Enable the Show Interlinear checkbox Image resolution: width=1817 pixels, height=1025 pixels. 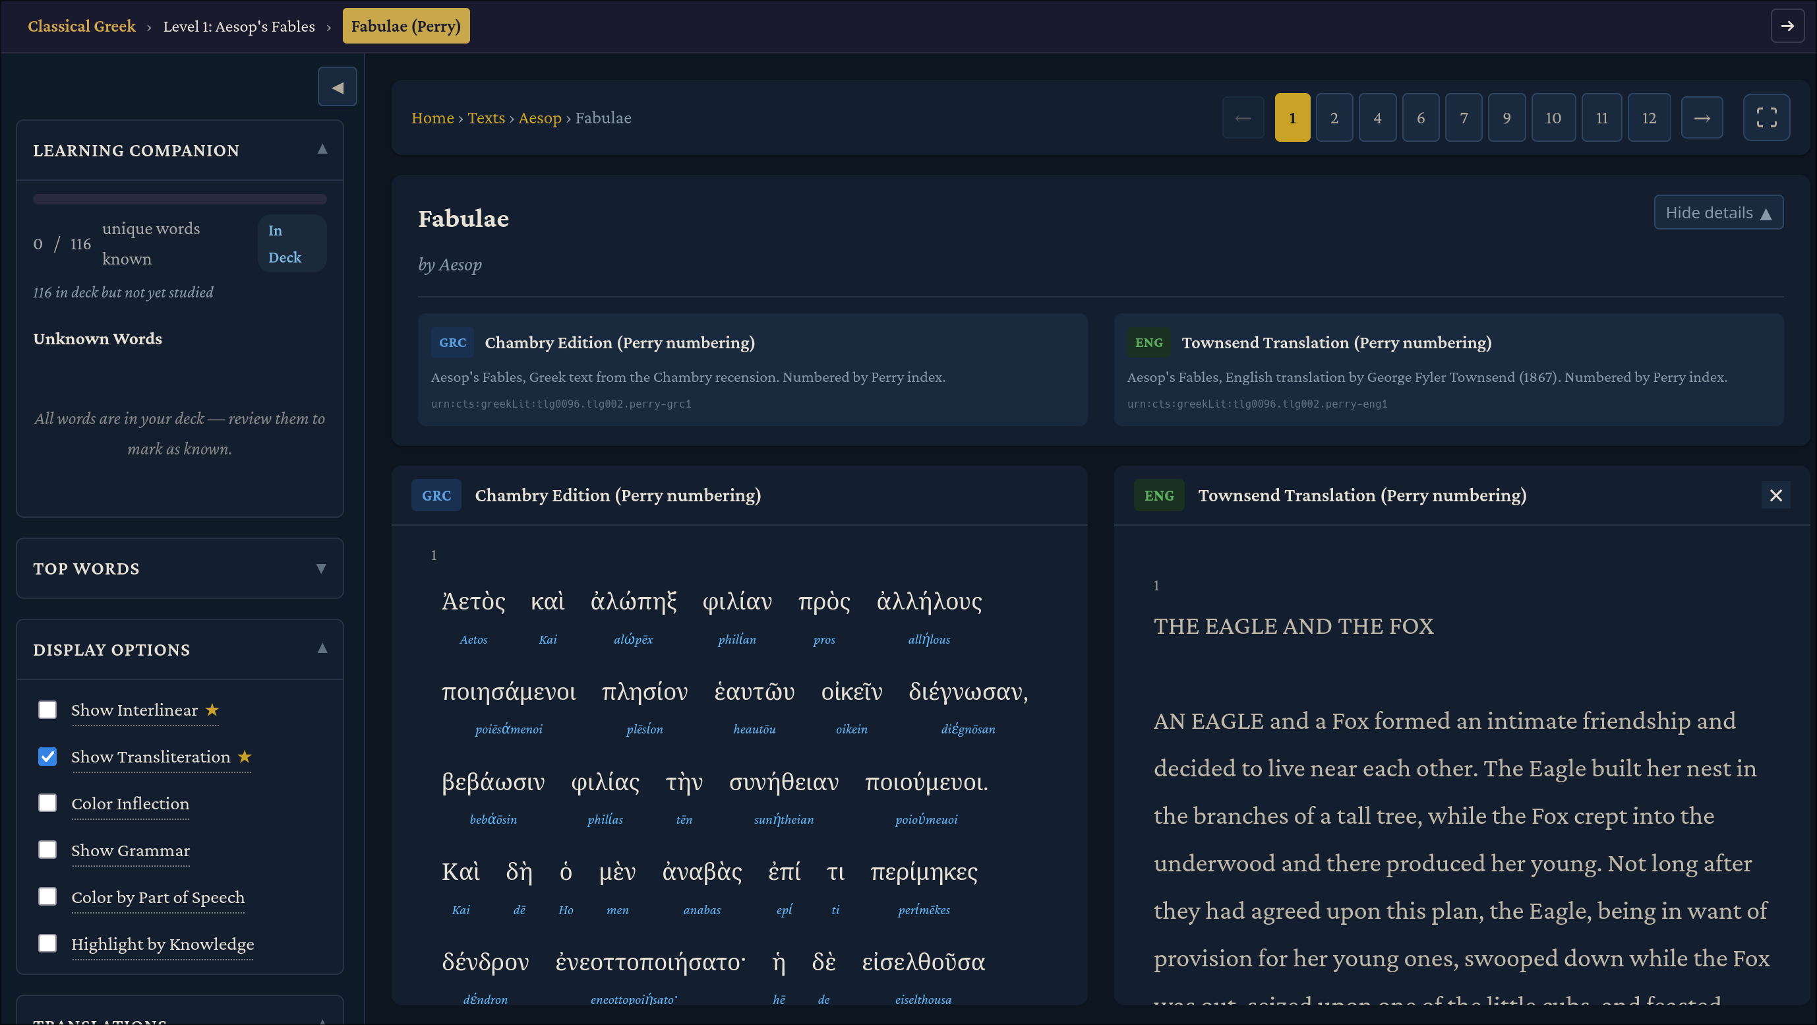47,710
